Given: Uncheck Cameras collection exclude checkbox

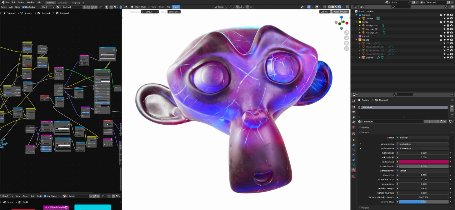Looking at the screenshot, I should tap(441, 15).
